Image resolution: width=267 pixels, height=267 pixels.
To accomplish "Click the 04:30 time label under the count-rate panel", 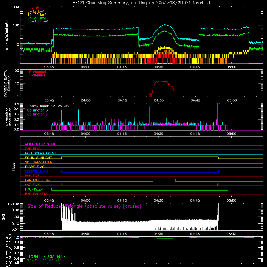I will click(x=158, y=67).
